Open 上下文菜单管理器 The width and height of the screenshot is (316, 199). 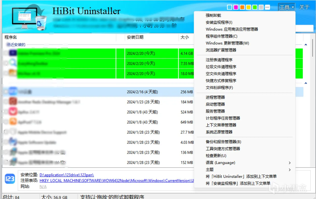coord(221,125)
